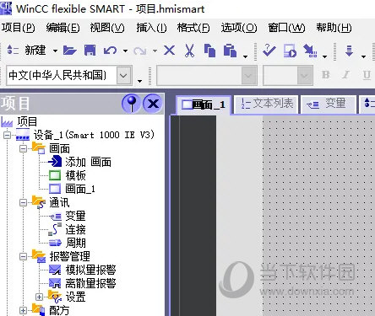Open the 视图(V) menu

pos(107,28)
